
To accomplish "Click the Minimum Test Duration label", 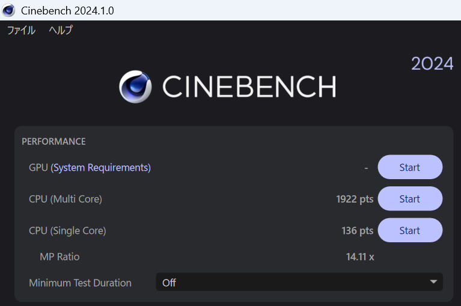I will [x=81, y=283].
